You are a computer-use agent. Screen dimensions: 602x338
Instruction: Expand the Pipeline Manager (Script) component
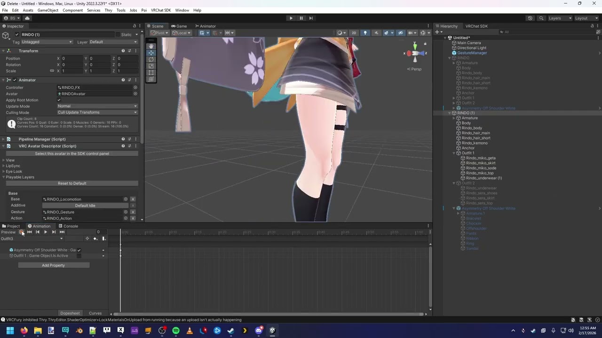click(x=3, y=139)
